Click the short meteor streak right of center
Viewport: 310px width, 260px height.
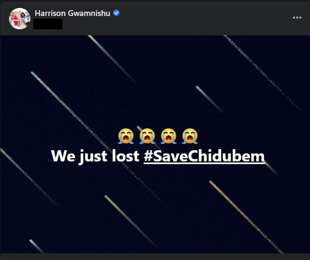[x=209, y=100]
